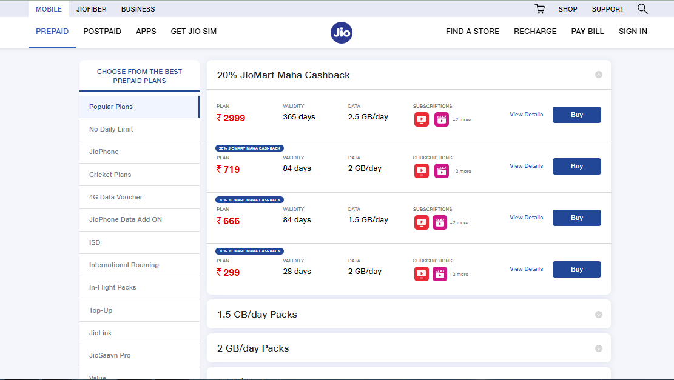Click SIGN IN

coord(633,32)
